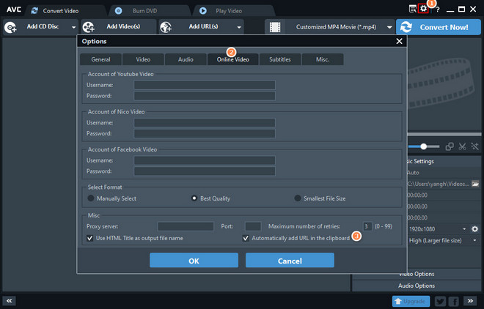Click the Convert Now! button
Viewport: 484px width, 309px height.
(439, 27)
